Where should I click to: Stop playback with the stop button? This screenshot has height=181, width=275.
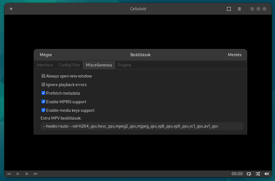(27, 174)
